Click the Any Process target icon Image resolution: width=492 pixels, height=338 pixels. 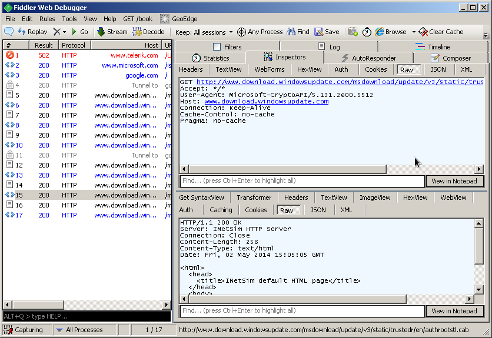[x=242, y=32]
